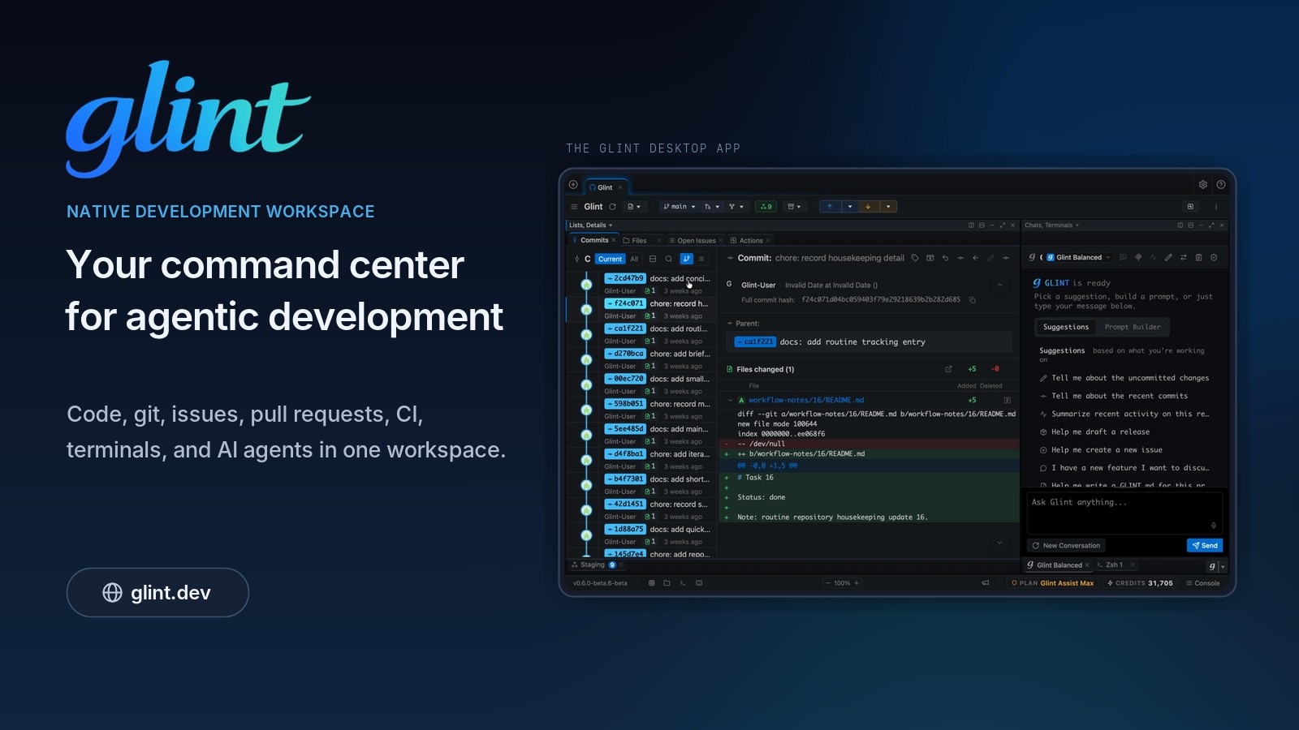The width and height of the screenshot is (1299, 730).
Task: Open the stash archive dropdown
Action: 794,207
